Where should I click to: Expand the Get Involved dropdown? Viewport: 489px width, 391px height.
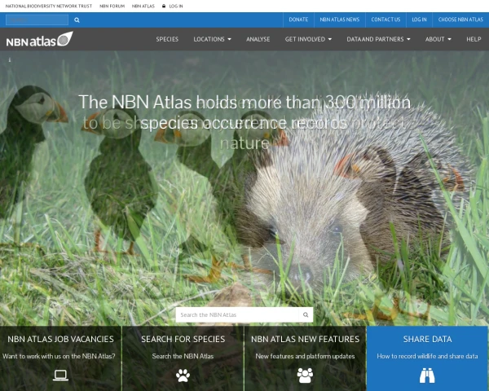tap(308, 39)
